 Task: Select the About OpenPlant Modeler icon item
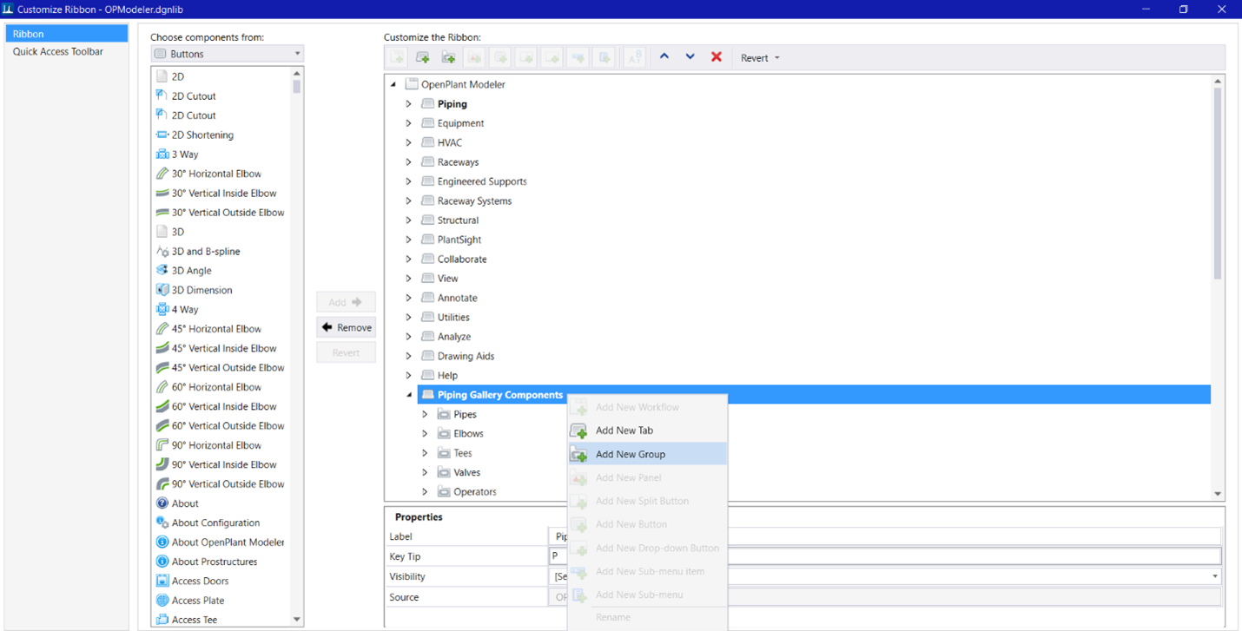(162, 542)
